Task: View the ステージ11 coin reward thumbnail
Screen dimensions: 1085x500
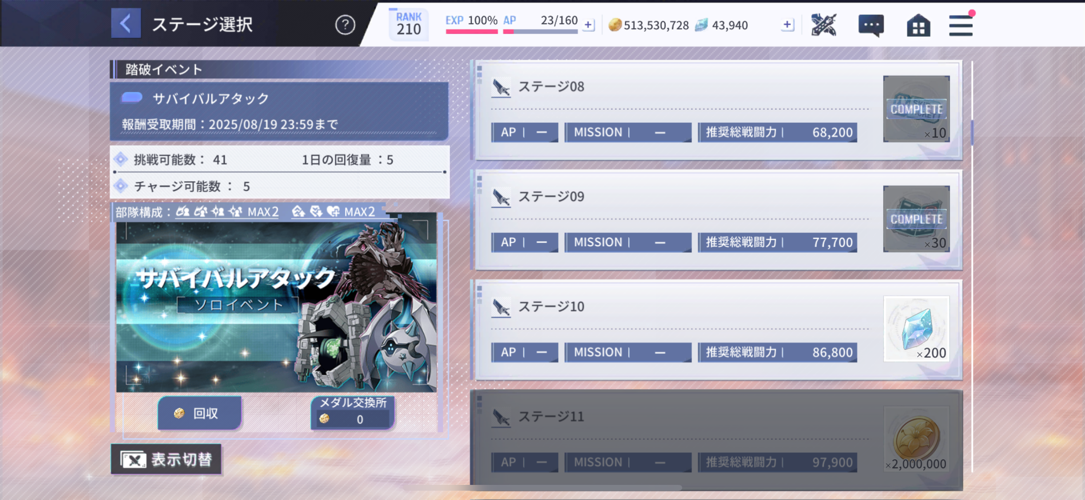Action: [x=916, y=438]
